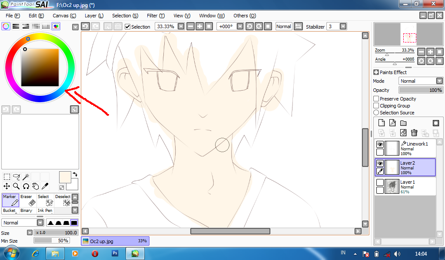
Task: Select the Hand pan tool
Action: (x=35, y=186)
